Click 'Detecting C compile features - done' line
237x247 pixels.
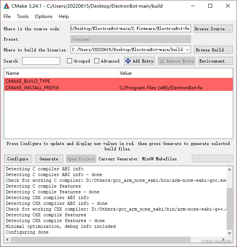click(52, 192)
